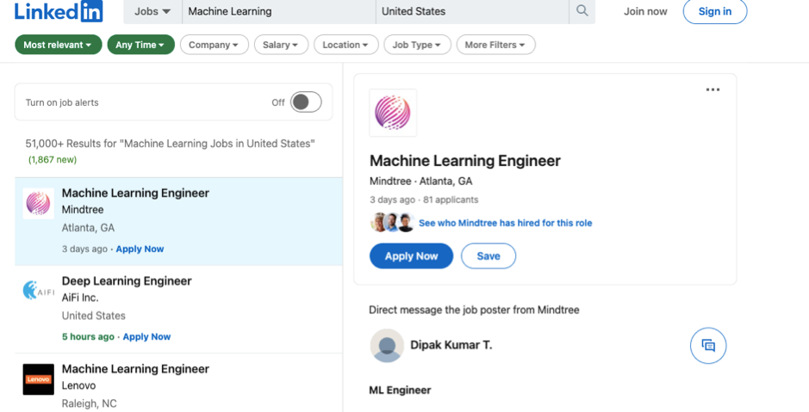Click the Machine Learning Engineer detail heading
Viewport: 809px width, 412px height.
point(465,161)
